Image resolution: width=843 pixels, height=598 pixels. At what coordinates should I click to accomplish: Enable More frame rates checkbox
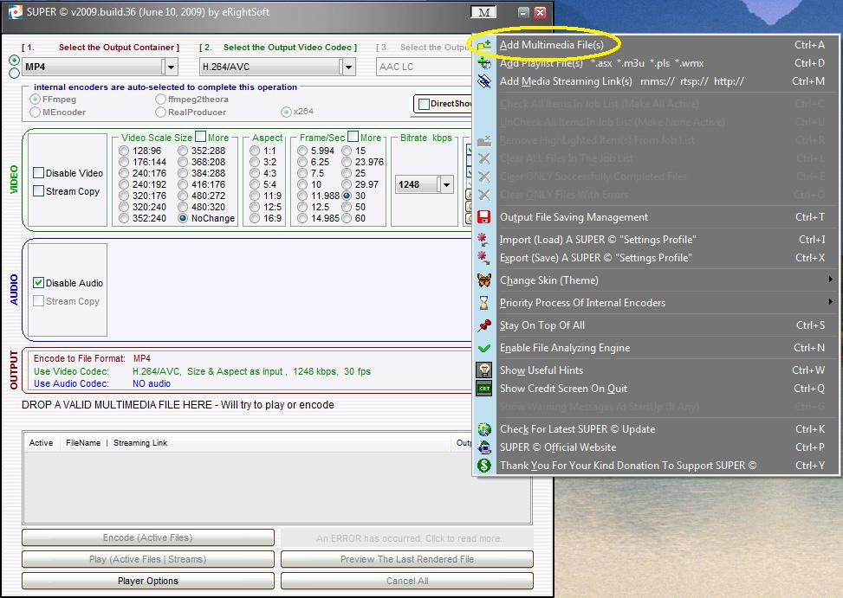(353, 137)
